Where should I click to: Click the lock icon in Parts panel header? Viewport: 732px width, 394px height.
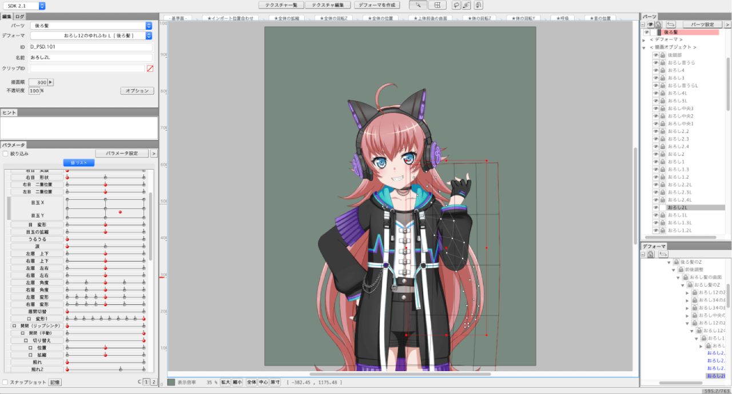coord(658,25)
